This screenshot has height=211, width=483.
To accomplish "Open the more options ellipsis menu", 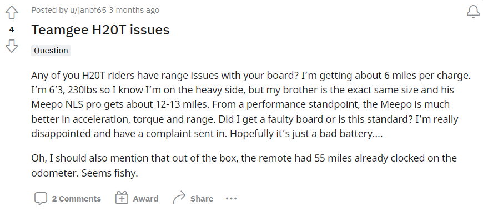I will [232, 199].
